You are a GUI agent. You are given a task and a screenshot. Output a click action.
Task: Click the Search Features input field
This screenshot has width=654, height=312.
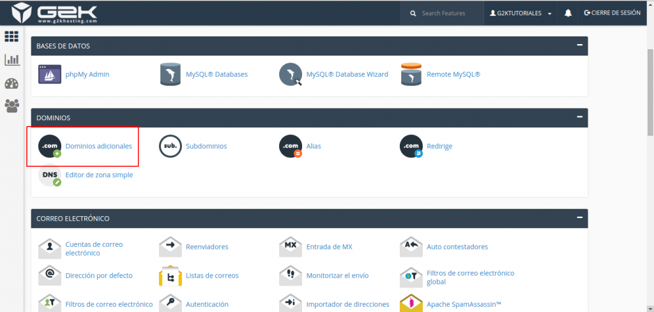[x=445, y=13]
